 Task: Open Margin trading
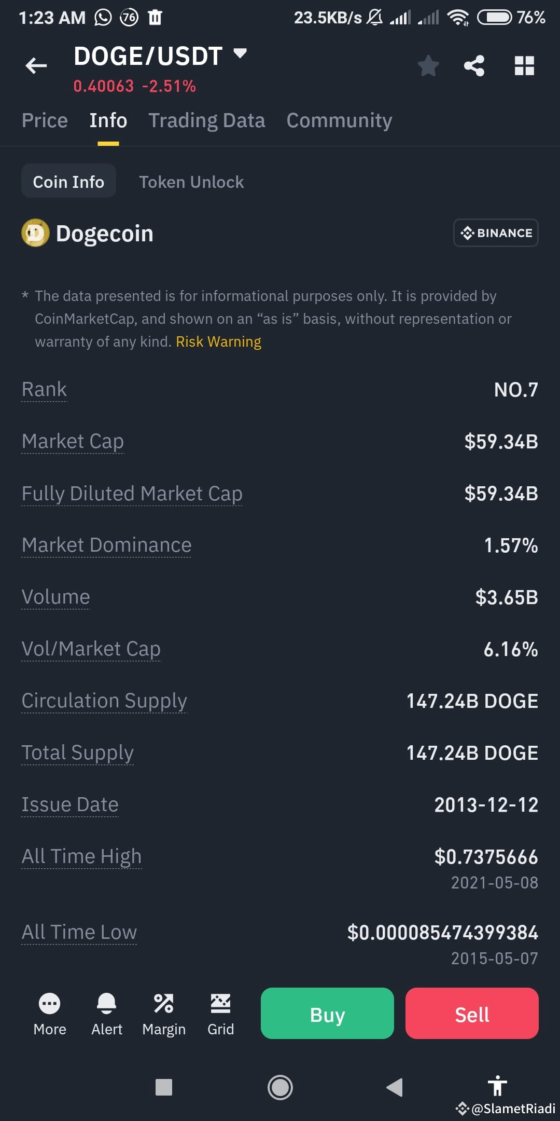(164, 1013)
